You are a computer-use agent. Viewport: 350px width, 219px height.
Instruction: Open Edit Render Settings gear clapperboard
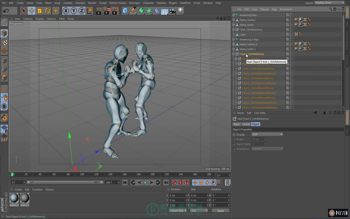115,11
